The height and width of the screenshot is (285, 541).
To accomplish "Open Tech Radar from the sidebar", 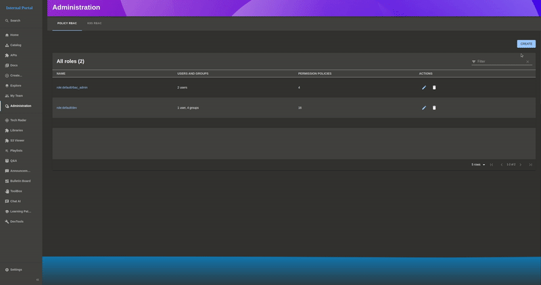I will (18, 120).
